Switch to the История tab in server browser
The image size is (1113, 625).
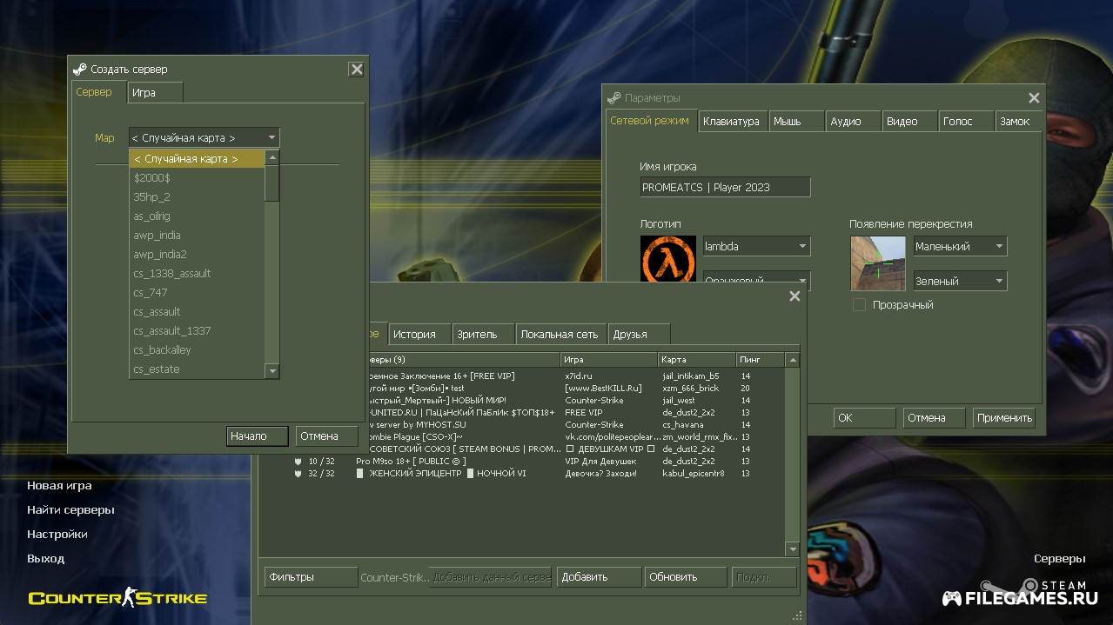(419, 334)
